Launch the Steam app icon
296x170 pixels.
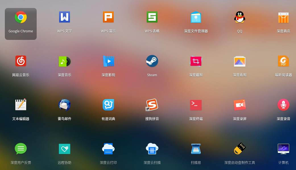[152, 61]
